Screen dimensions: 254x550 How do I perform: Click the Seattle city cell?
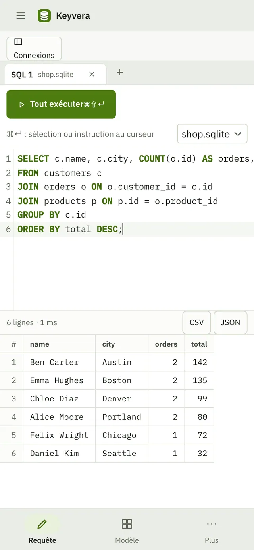121,454
